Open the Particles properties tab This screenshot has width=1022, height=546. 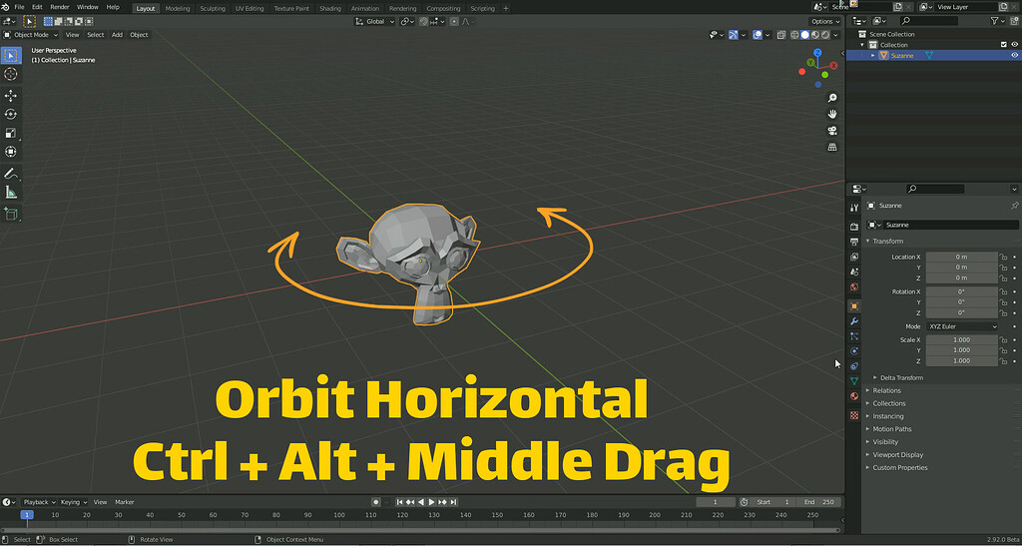(x=854, y=336)
